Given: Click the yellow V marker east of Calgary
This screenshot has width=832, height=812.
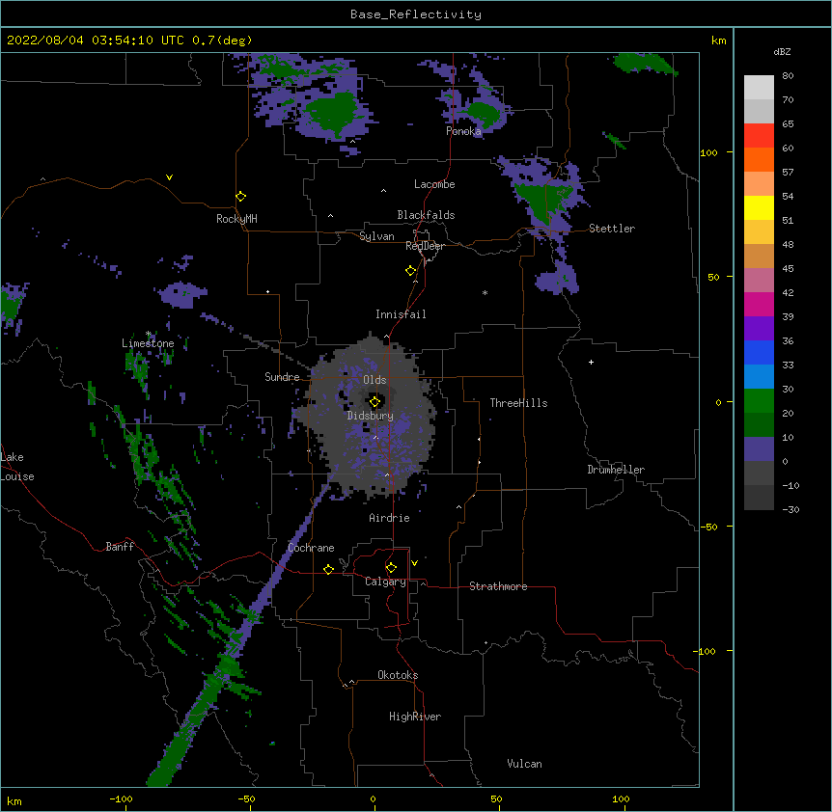Looking at the screenshot, I should tap(414, 563).
